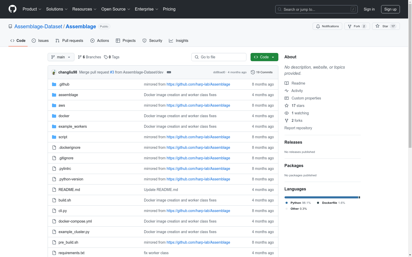Open the Enterprise menu
The width and height of the screenshot is (412, 257).
tap(147, 9)
